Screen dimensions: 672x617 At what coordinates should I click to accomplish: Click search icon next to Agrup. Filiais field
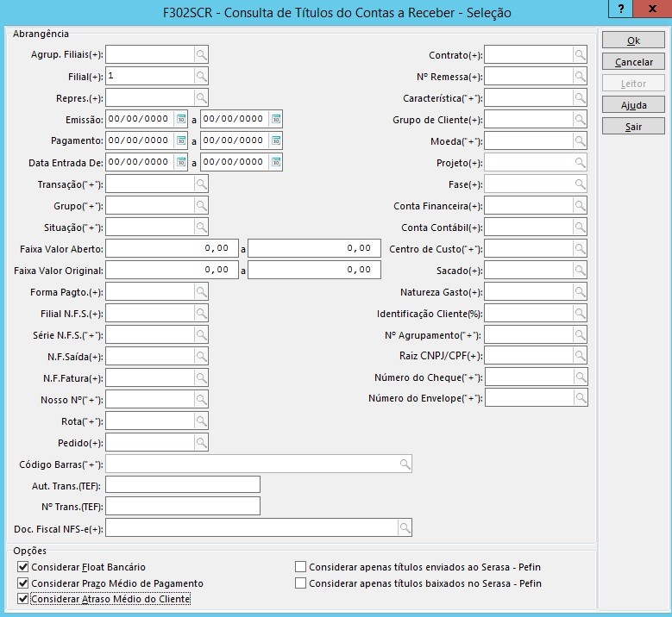pyautogui.click(x=200, y=55)
